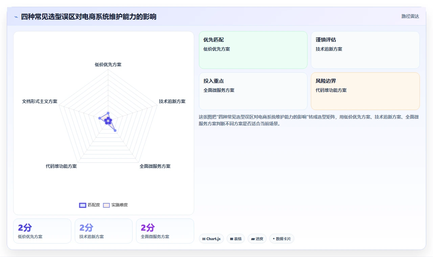This screenshot has height=257, width=433.
Task: Click the 表格 tag icon
Action: 231,239
